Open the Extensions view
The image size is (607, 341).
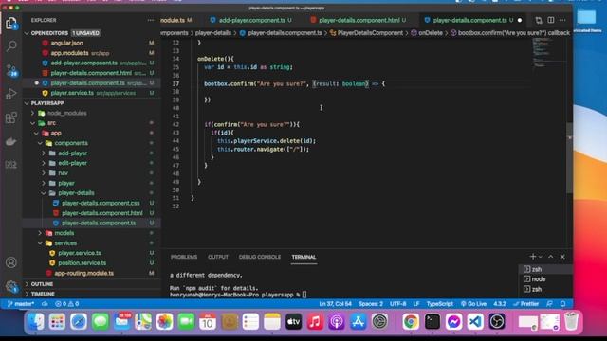coord(11,117)
